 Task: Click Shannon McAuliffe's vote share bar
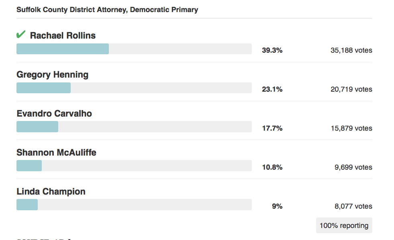29,166
